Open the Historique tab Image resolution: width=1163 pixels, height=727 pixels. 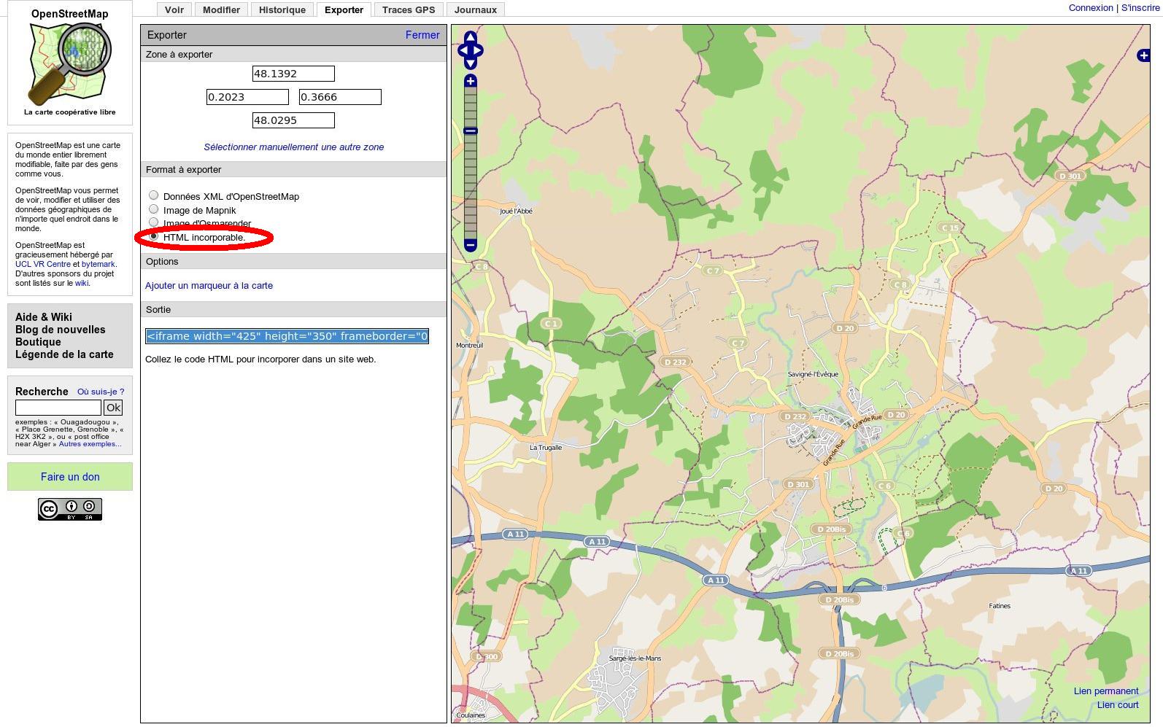point(282,9)
